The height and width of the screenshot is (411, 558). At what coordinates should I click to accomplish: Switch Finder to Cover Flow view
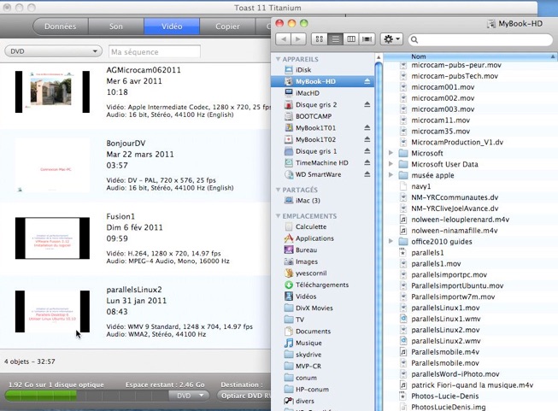coord(367,39)
